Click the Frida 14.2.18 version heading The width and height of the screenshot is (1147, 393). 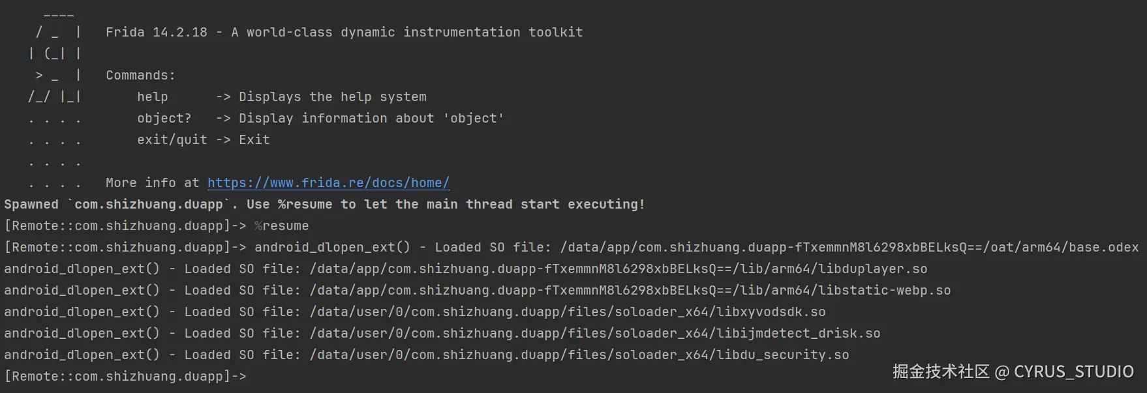[157, 33]
